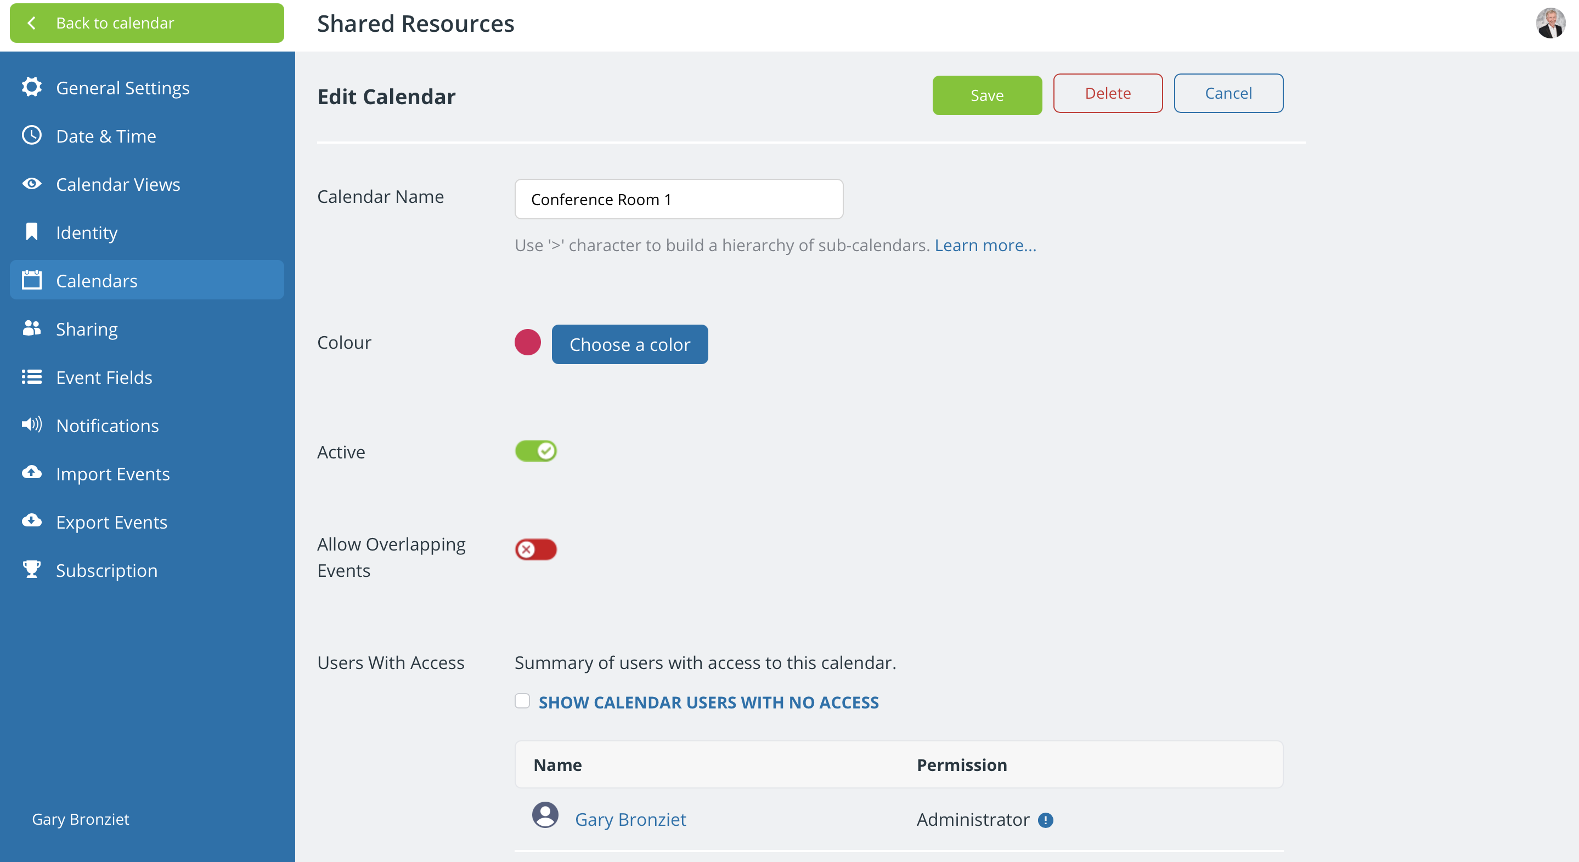Open Notifications settings
Viewport: 1579px width, 862px height.
coord(147,425)
